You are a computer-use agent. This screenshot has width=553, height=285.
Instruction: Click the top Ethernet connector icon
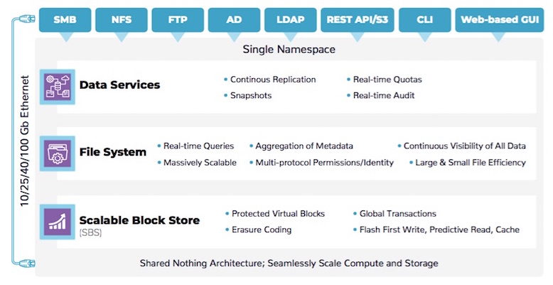coord(27,18)
